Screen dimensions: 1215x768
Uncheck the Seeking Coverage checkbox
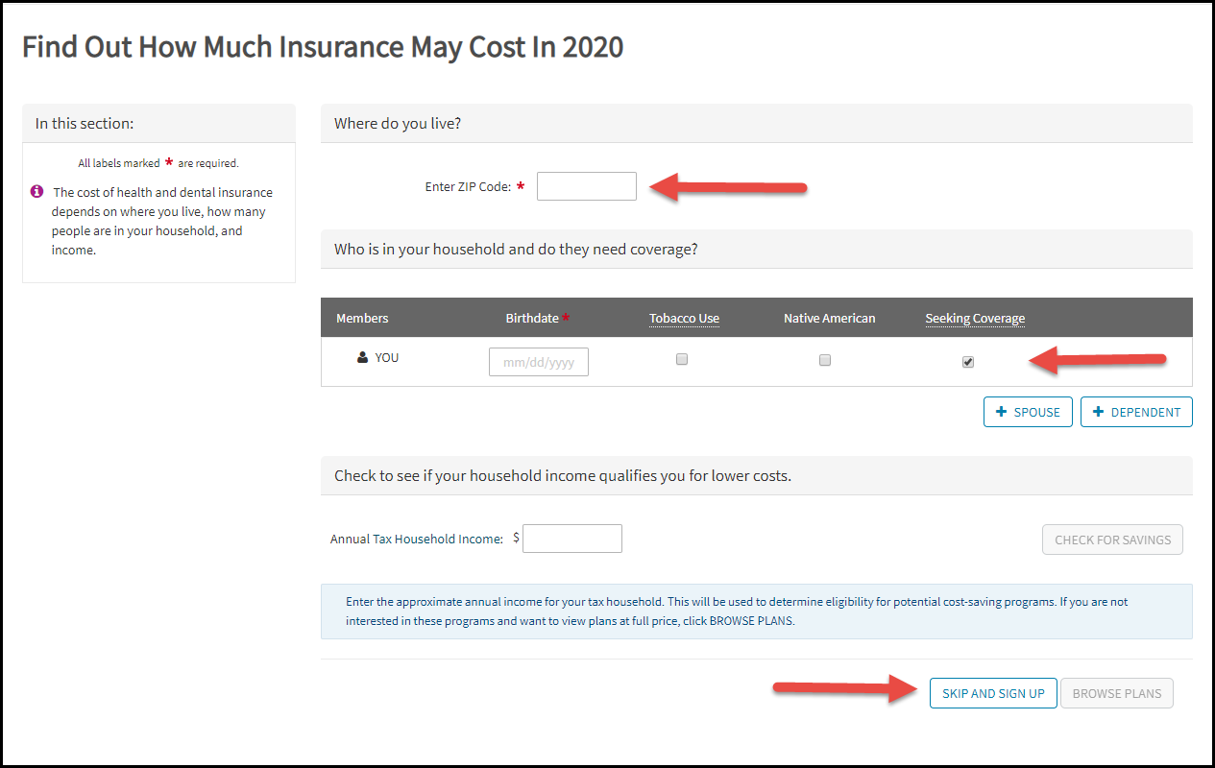[968, 362]
